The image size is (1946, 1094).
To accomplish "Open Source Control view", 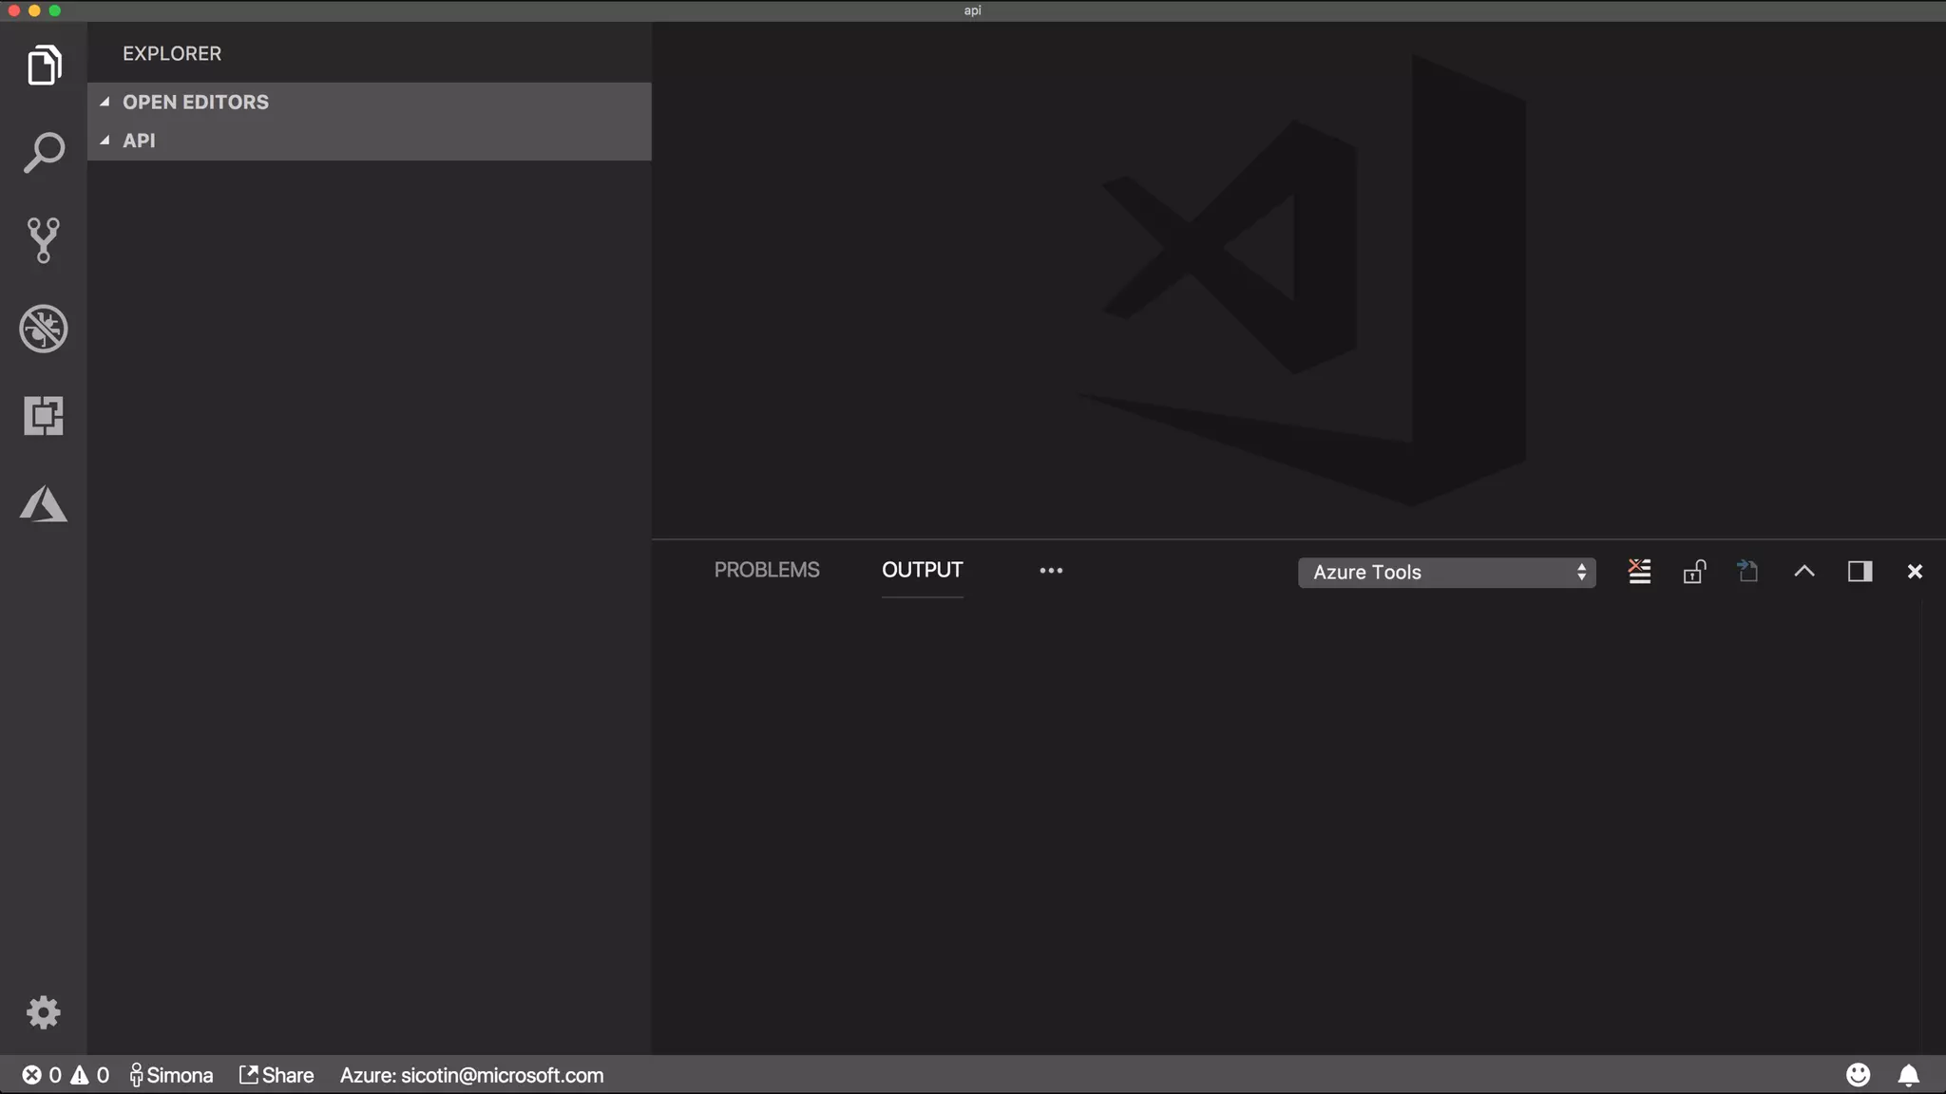I will [x=44, y=240].
